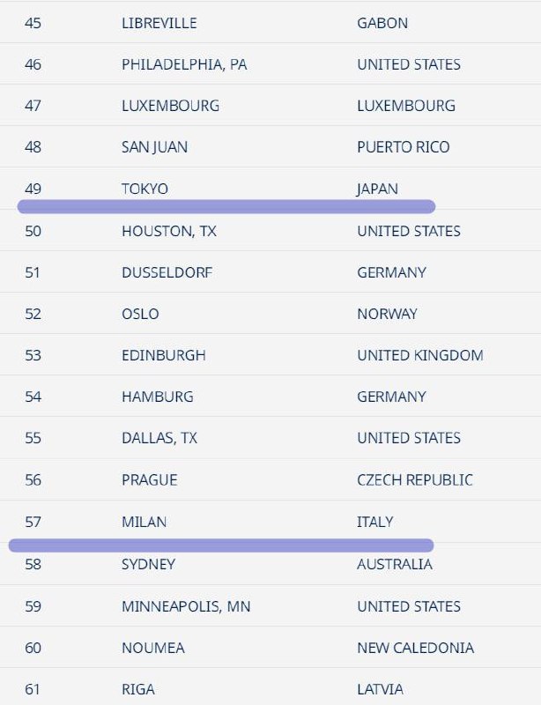Click the purple highlight line under Tokyo row
The height and width of the screenshot is (705, 541).
click(226, 206)
